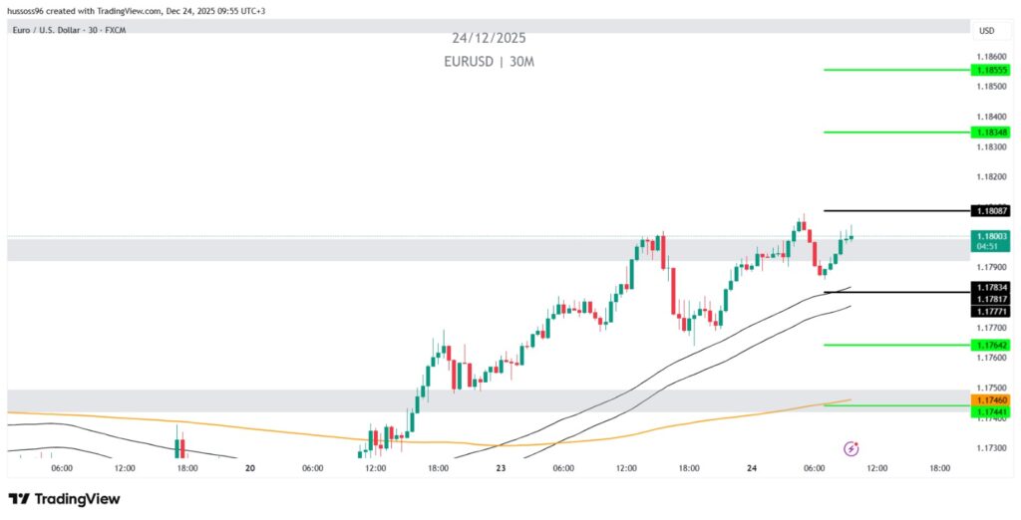This screenshot has height=520, width=1021.
Task: Click the EURUSD | 30M chart heading
Action: [490, 61]
